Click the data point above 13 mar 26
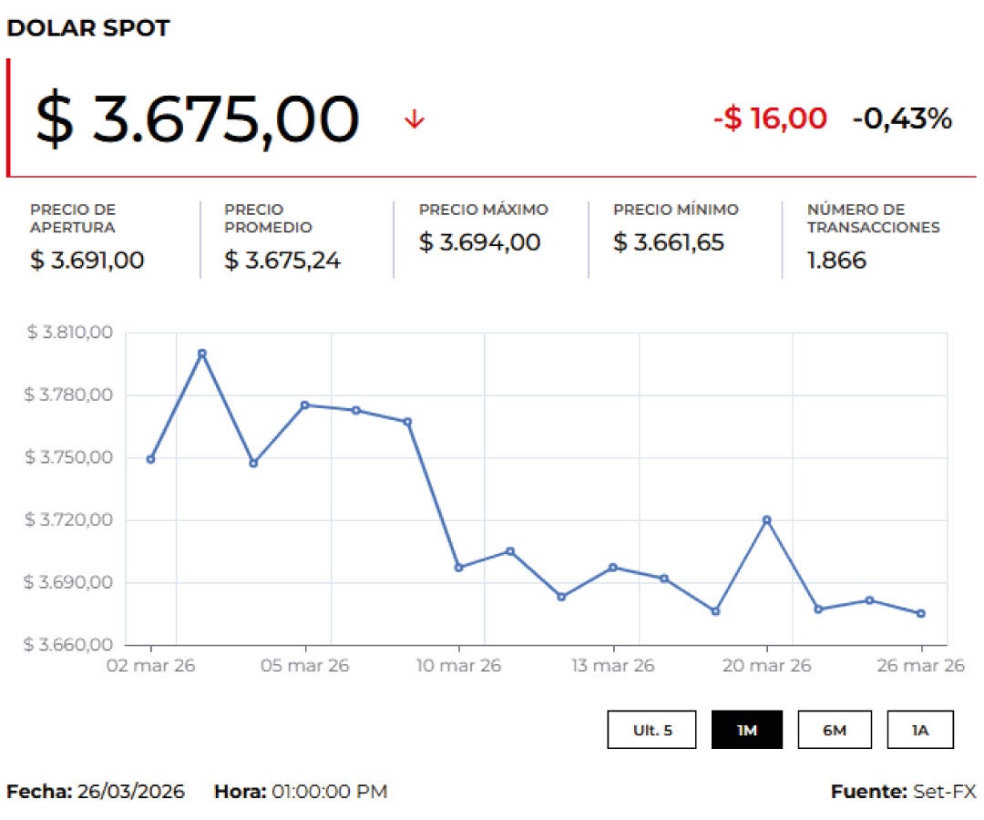This screenshot has width=984, height=820. point(612,568)
